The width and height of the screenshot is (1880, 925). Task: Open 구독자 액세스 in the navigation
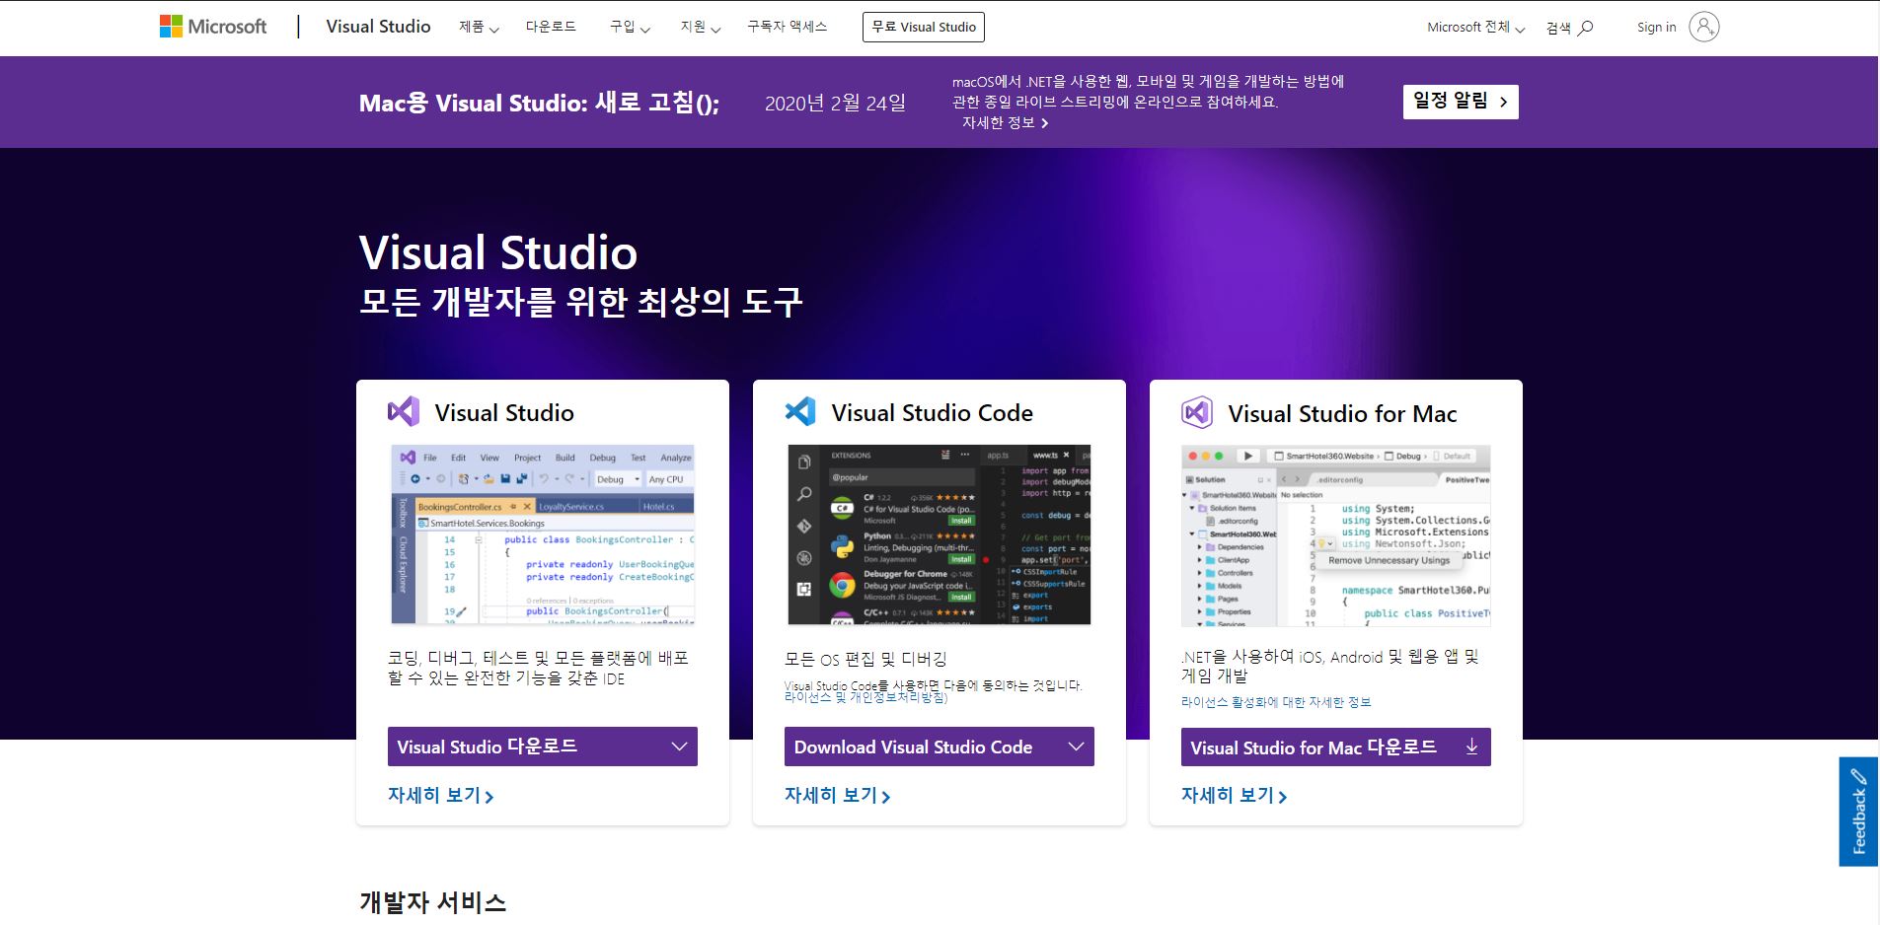(787, 27)
